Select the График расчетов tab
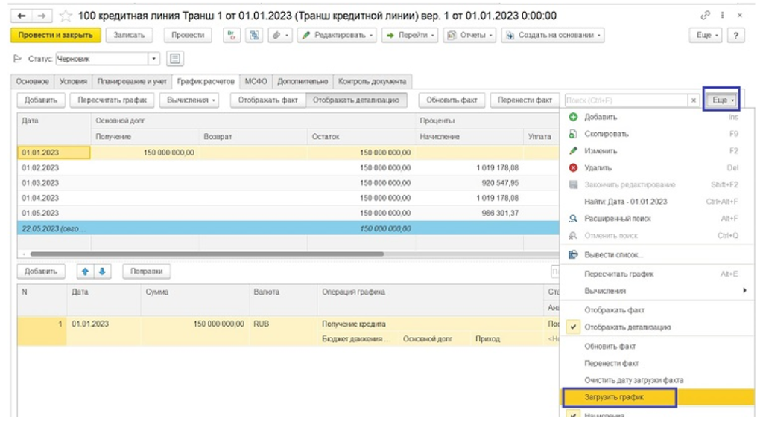Image resolution: width=763 pixels, height=427 pixels. coord(206,82)
